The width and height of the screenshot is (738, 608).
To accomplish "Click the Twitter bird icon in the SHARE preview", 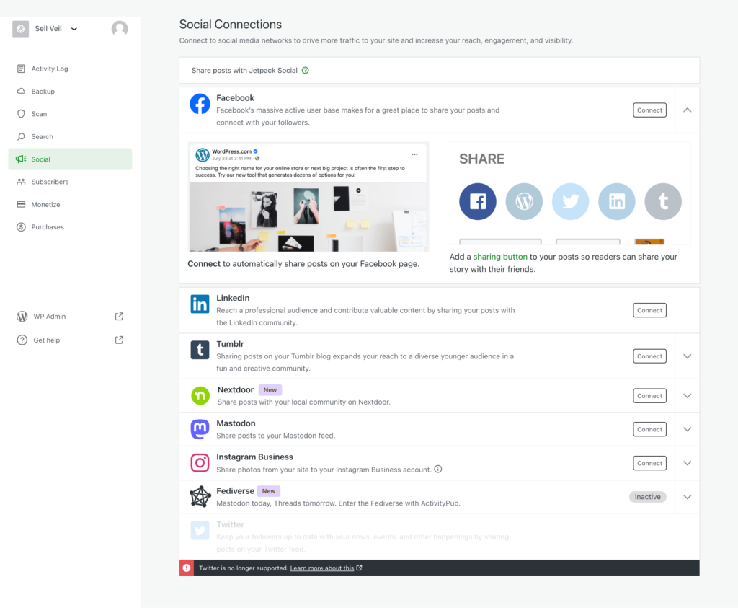I will click(570, 201).
